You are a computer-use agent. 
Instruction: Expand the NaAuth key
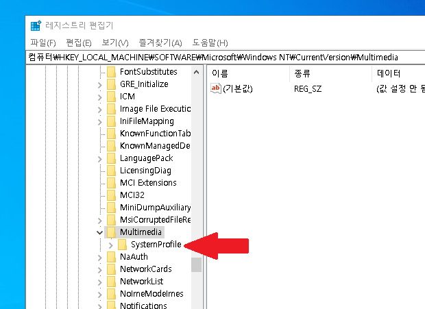(100, 258)
